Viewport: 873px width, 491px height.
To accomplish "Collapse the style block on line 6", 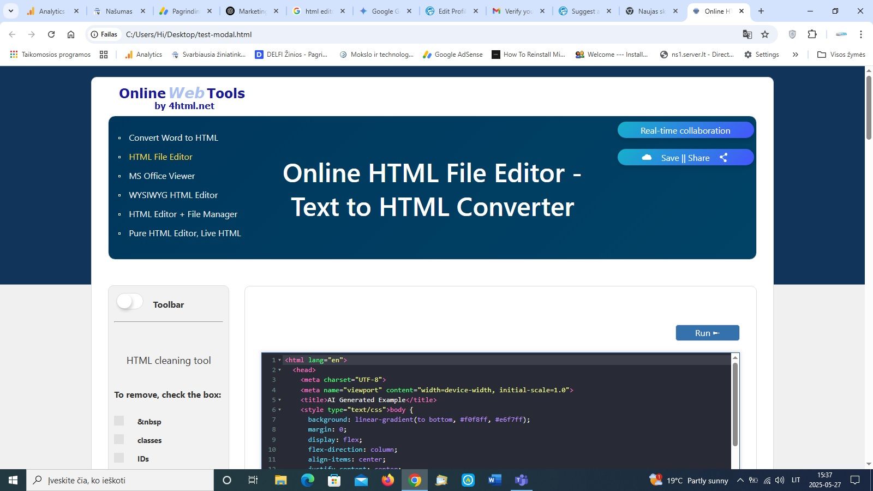I will pyautogui.click(x=279, y=410).
